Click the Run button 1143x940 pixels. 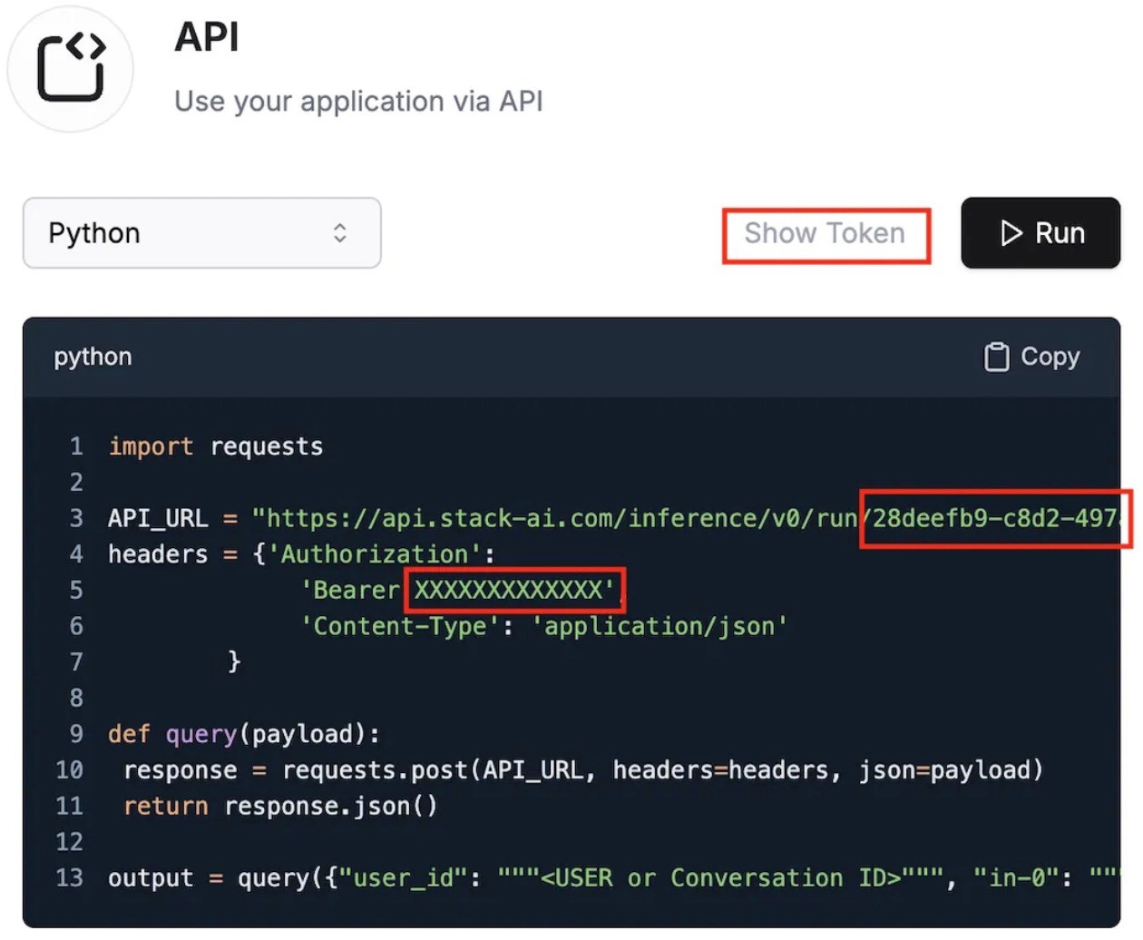pyautogui.click(x=1040, y=233)
